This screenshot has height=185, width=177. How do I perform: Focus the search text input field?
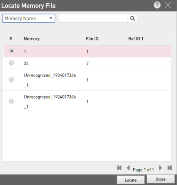point(93,18)
